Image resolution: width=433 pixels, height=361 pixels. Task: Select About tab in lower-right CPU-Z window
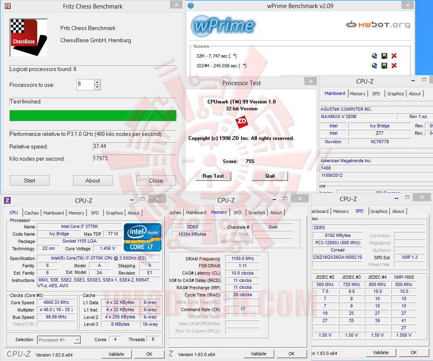point(398,211)
